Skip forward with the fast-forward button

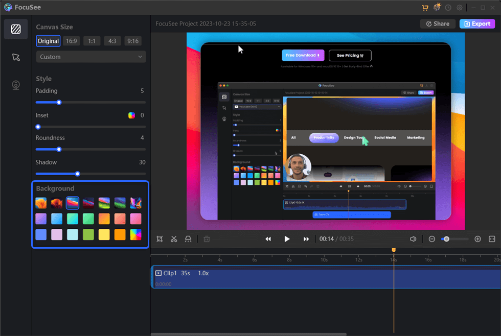click(306, 239)
